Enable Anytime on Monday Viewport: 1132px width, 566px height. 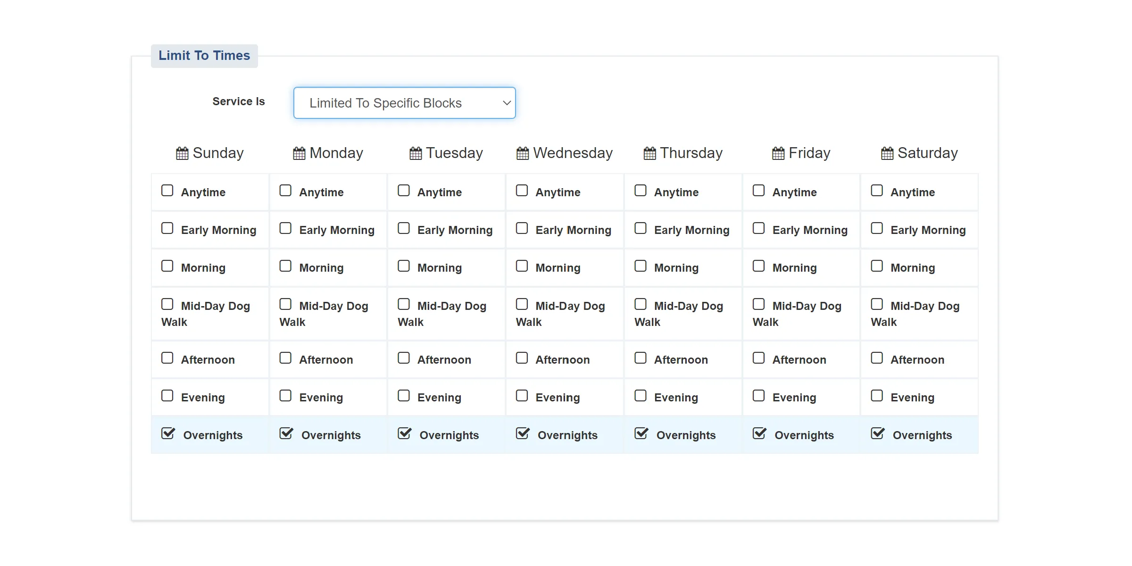(285, 191)
